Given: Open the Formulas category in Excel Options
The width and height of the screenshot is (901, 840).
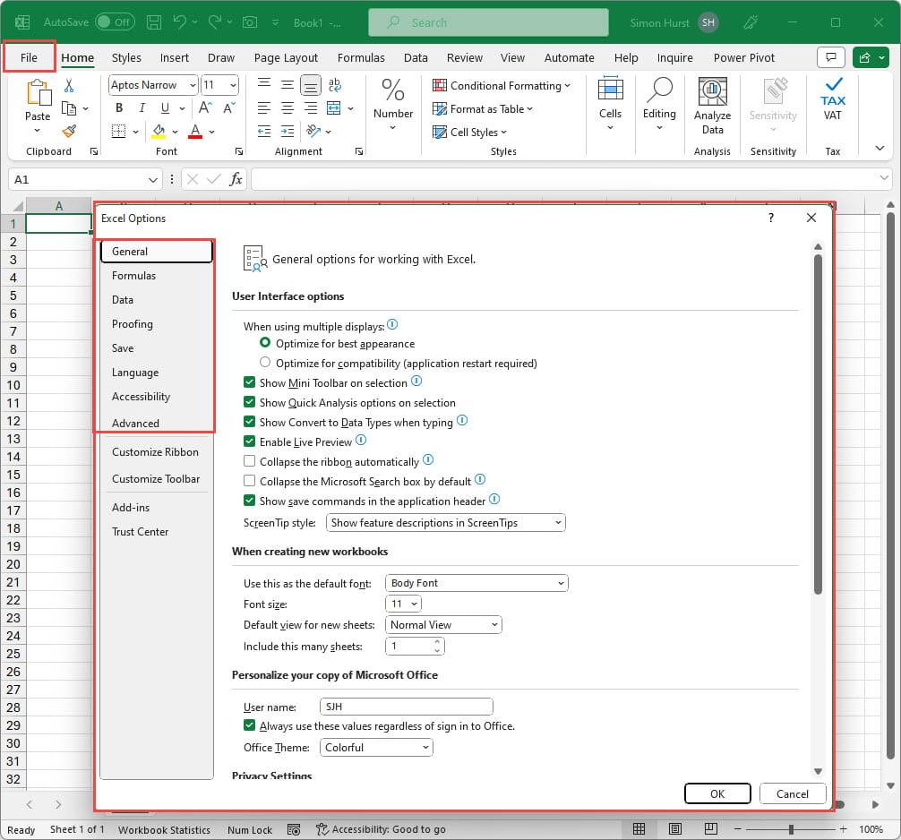Looking at the screenshot, I should 133,276.
